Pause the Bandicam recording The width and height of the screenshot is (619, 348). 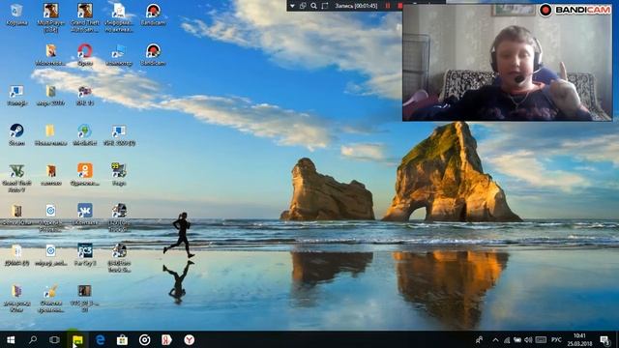click(x=388, y=6)
